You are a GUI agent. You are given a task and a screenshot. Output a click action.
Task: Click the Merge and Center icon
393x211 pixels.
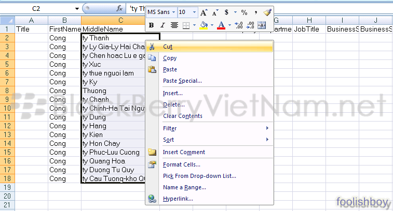[261, 25]
